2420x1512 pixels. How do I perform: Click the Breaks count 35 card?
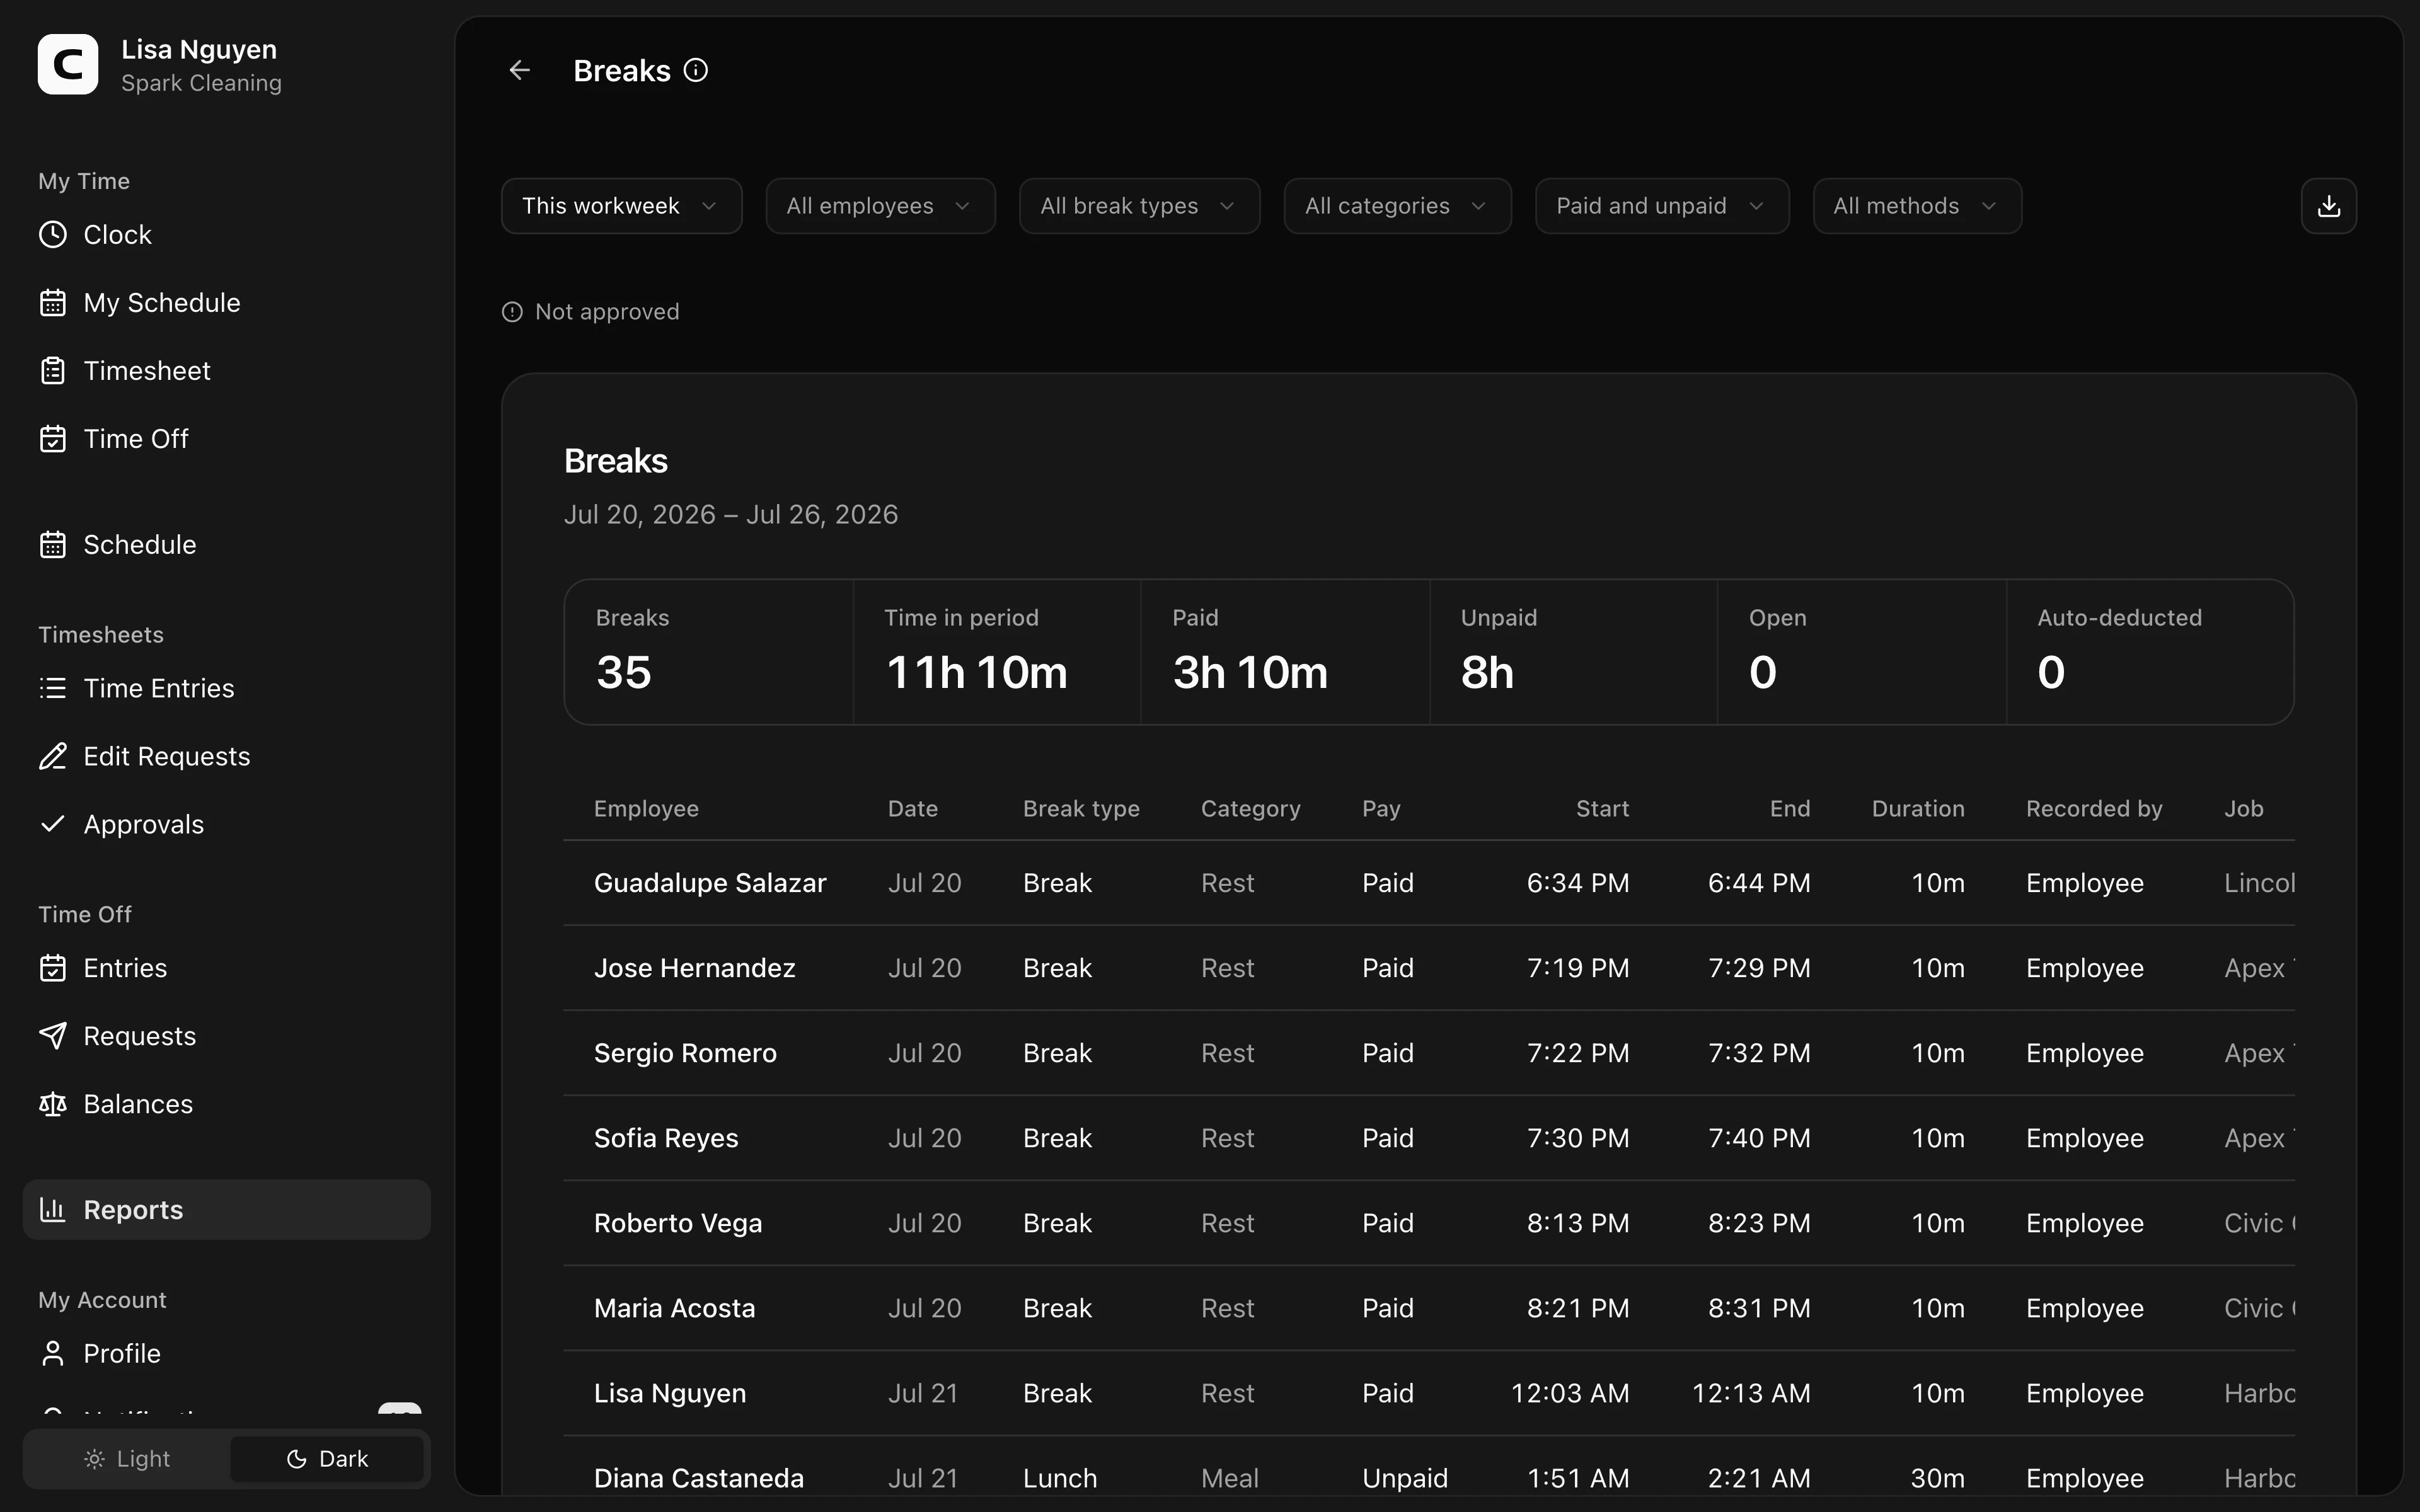click(x=709, y=652)
